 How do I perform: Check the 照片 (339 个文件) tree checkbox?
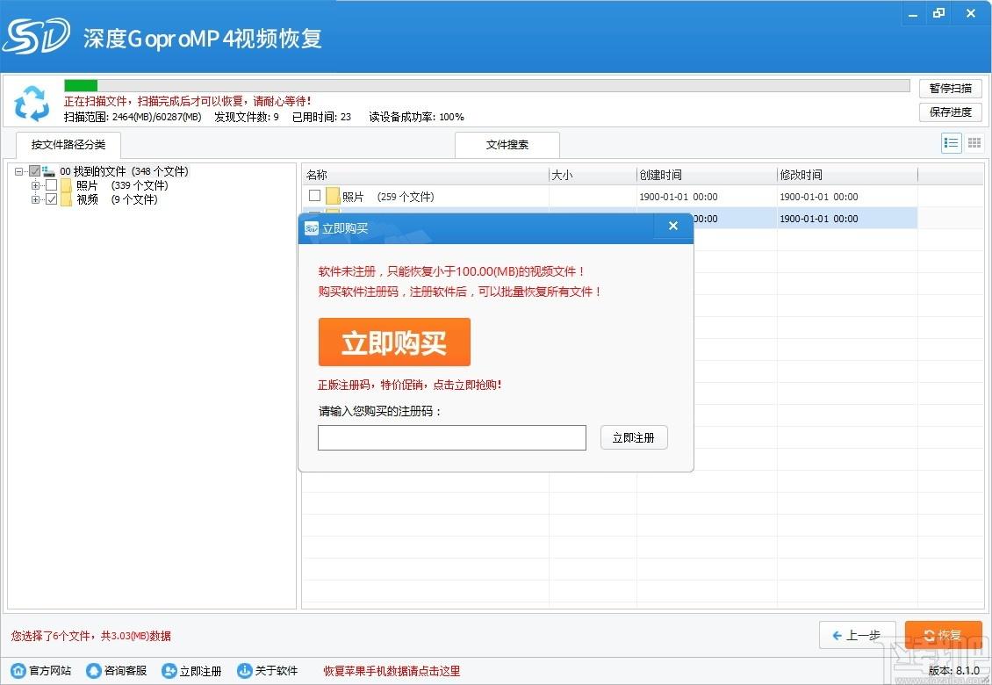(52, 184)
